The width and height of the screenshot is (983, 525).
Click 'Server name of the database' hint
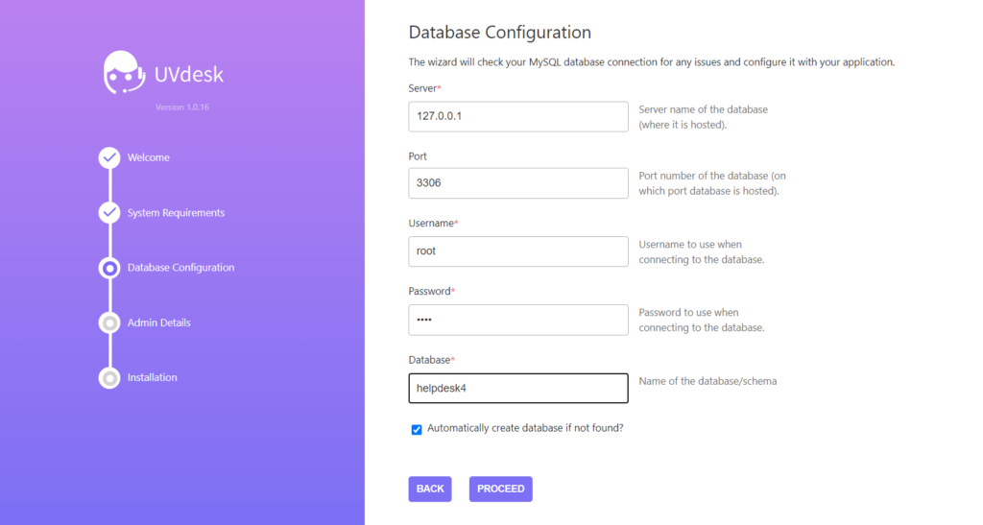(x=704, y=117)
